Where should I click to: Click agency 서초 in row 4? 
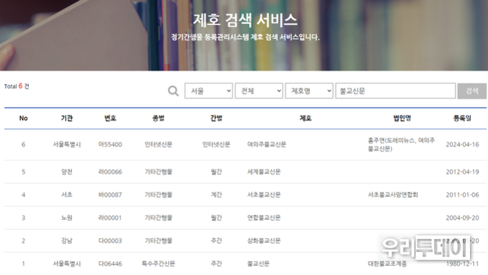pyautogui.click(x=67, y=195)
